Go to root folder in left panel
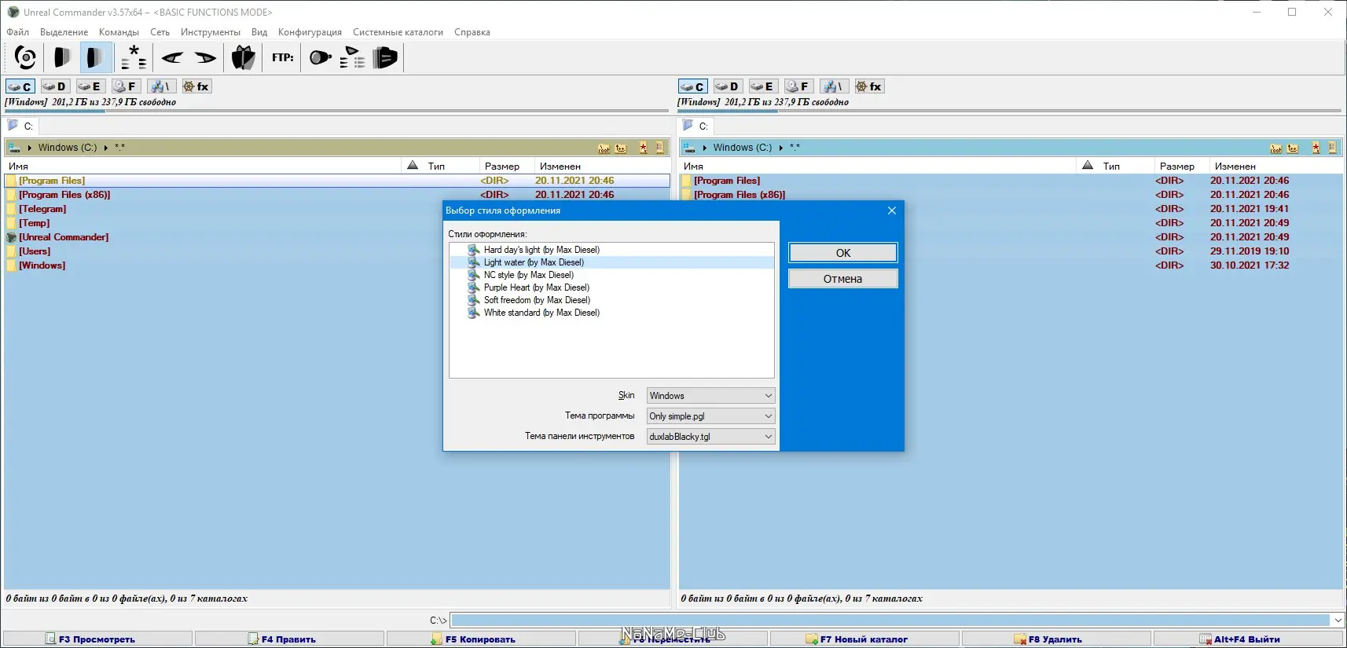Image resolution: width=1347 pixels, height=648 pixels. click(x=604, y=148)
